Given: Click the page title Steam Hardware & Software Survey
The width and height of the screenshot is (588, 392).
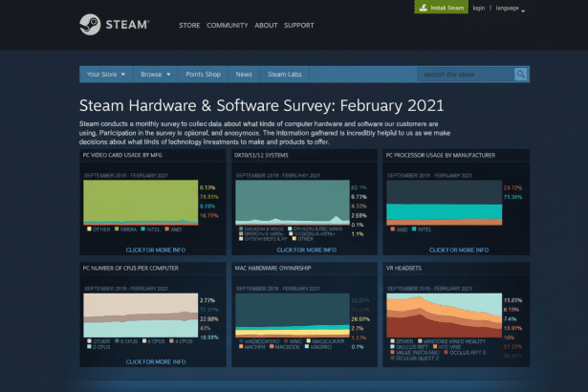Looking at the screenshot, I should [x=261, y=105].
